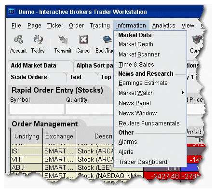This screenshot has height=192, width=216.
Task: Click the Exchange column header
Action: 59,137
